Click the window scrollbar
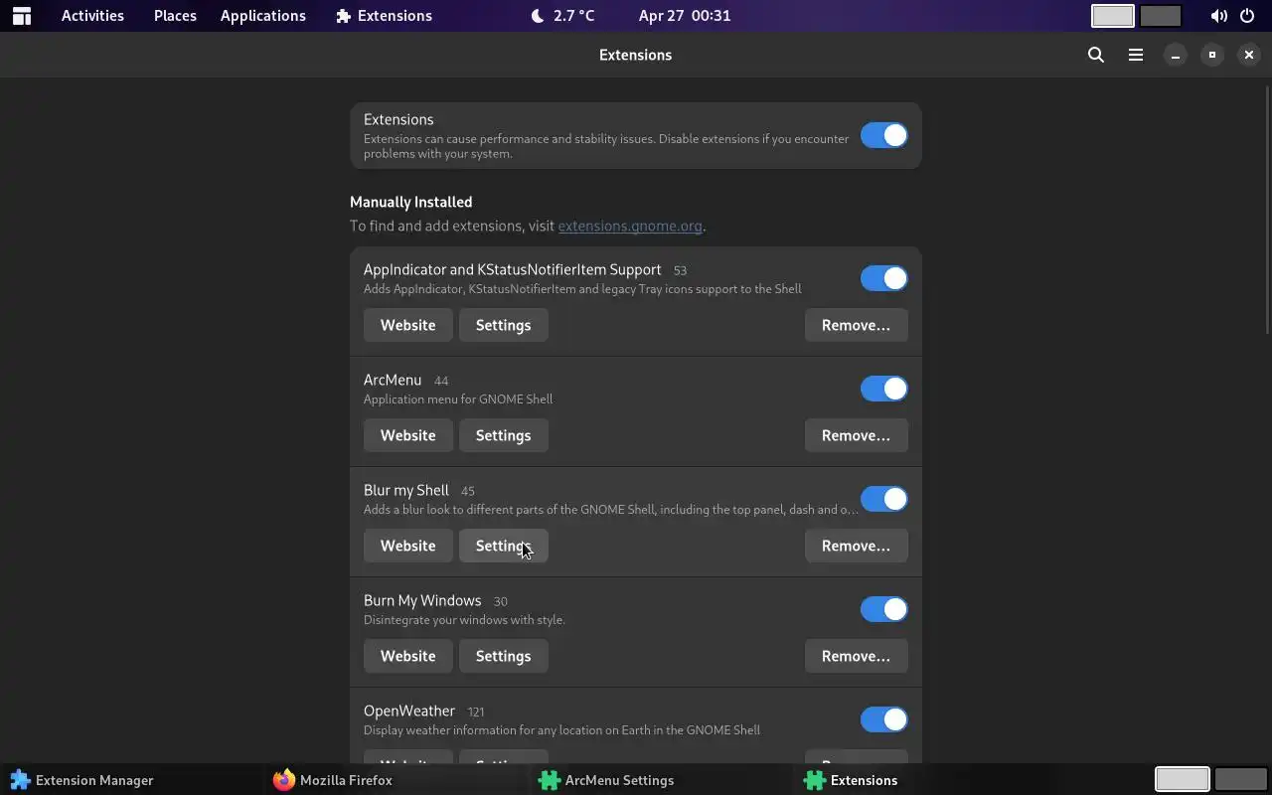 click(x=1267, y=209)
